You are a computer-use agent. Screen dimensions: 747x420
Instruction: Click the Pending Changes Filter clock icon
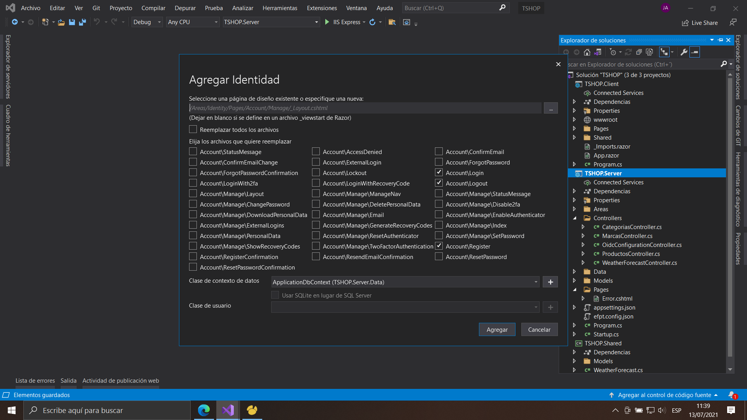pos(613,52)
